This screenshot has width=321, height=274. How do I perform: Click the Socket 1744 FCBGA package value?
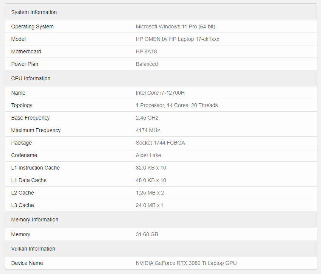point(160,143)
